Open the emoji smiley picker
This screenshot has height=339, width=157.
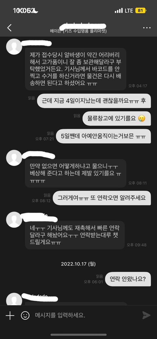(25, 316)
